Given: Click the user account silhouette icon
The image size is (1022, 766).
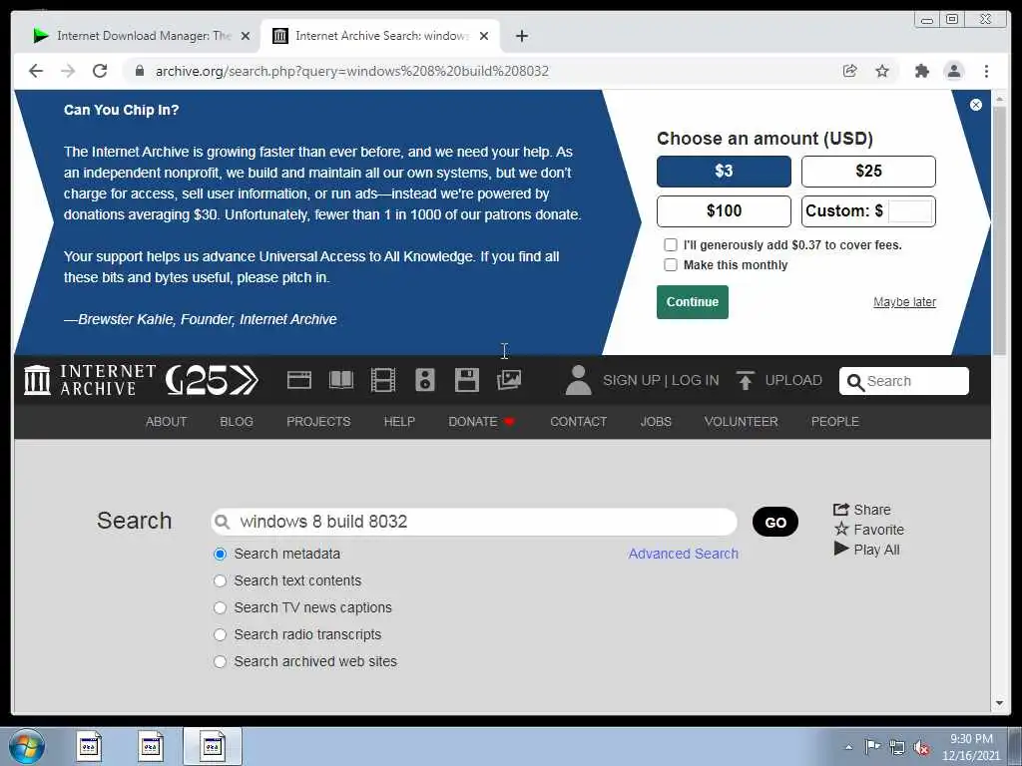Looking at the screenshot, I should 578,380.
